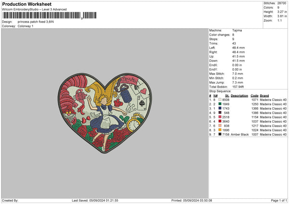Click the design name princess patch fixed 3,8IN

point(36,22)
